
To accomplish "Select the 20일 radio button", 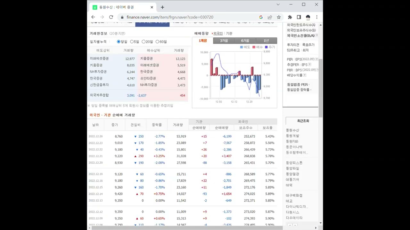I will click(x=143, y=42).
